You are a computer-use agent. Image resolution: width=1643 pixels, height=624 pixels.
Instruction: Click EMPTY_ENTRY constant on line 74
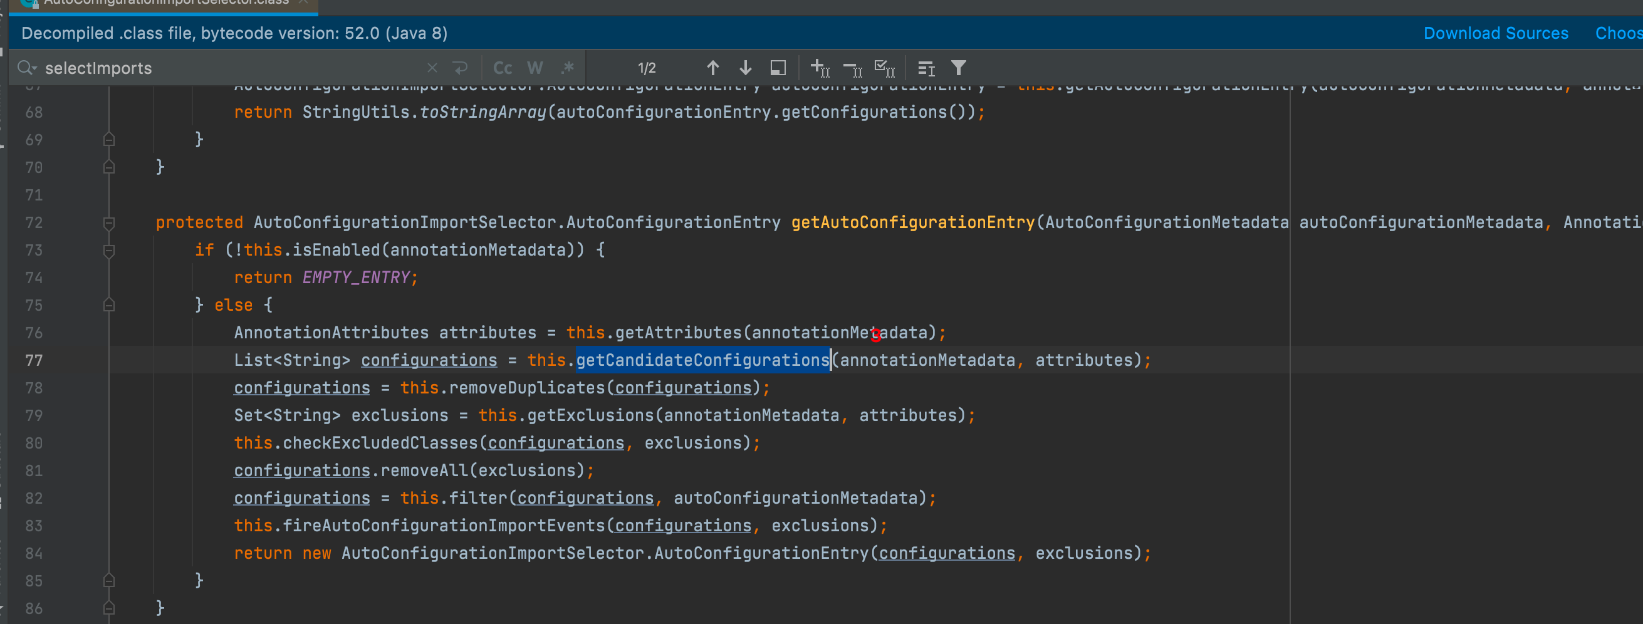[x=356, y=278]
